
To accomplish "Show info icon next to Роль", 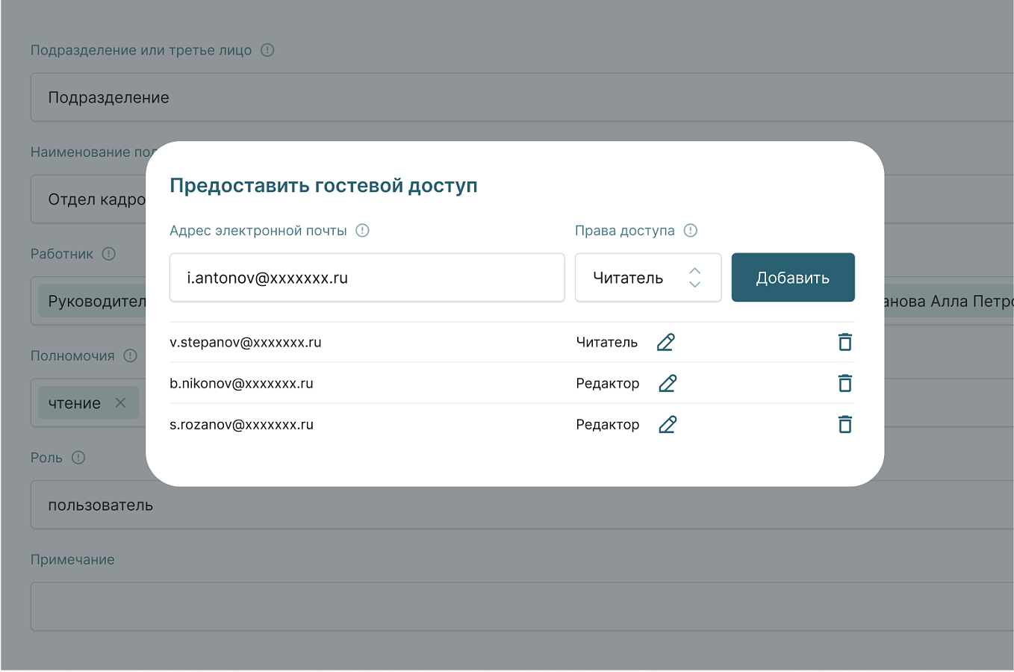I will (x=78, y=458).
